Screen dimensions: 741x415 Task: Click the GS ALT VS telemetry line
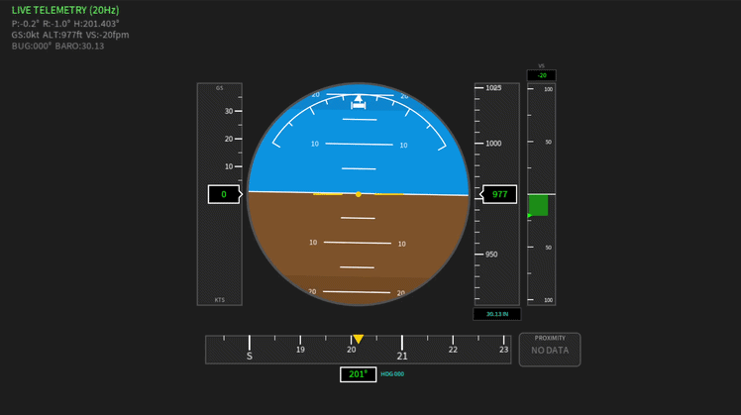pyautogui.click(x=70, y=35)
